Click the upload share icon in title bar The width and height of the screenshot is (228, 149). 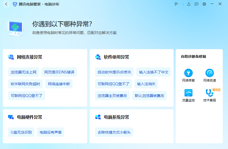pos(189,4)
